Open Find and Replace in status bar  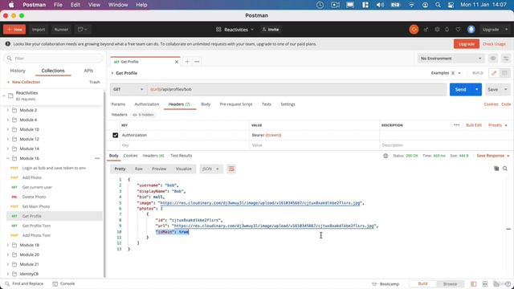[x=24, y=283]
